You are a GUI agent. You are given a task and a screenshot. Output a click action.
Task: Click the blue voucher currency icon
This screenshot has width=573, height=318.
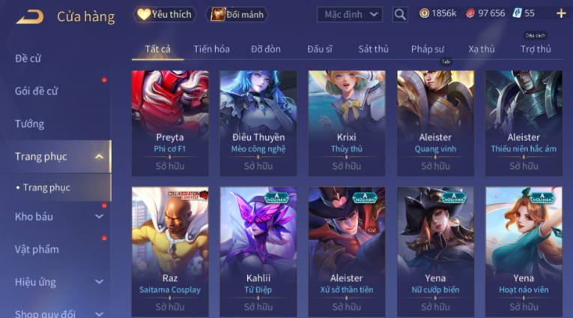(x=517, y=13)
